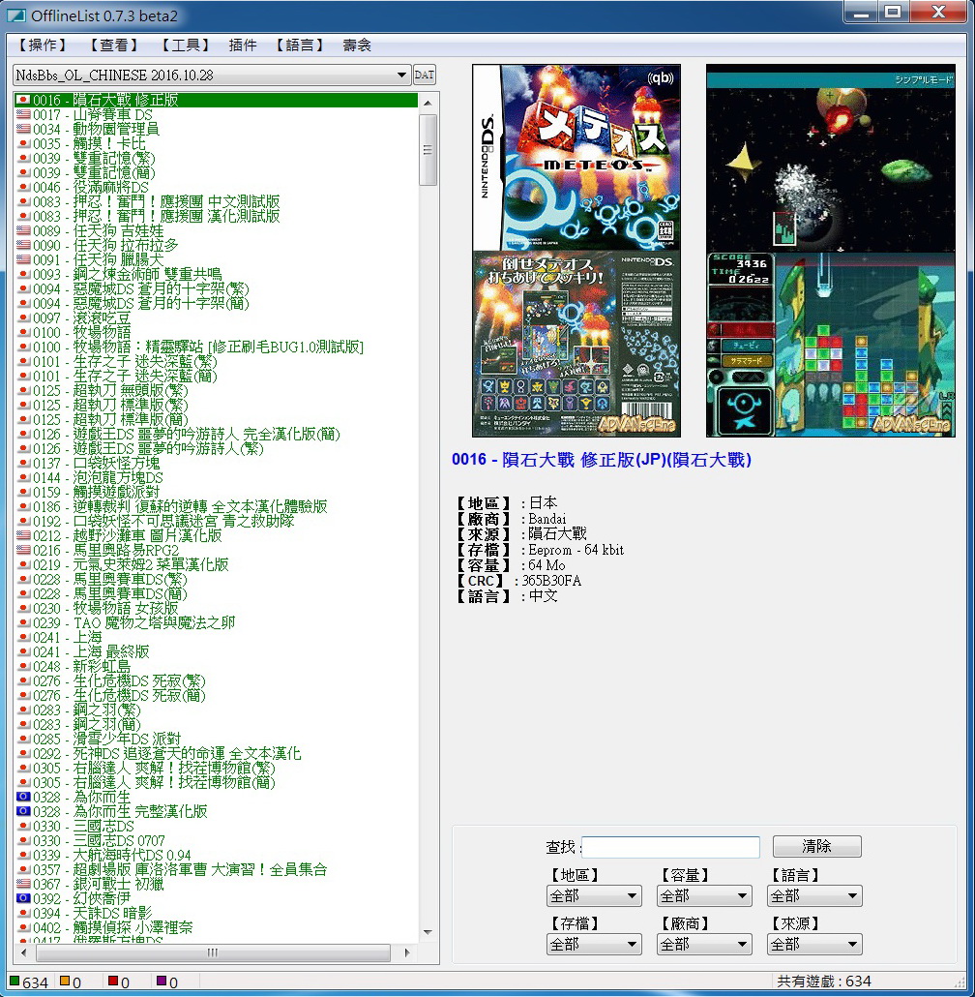Click the DAT button
The width and height of the screenshot is (975, 997).
425,76
